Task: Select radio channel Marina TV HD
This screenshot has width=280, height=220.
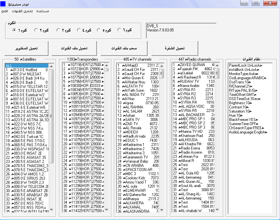Action: (193, 131)
